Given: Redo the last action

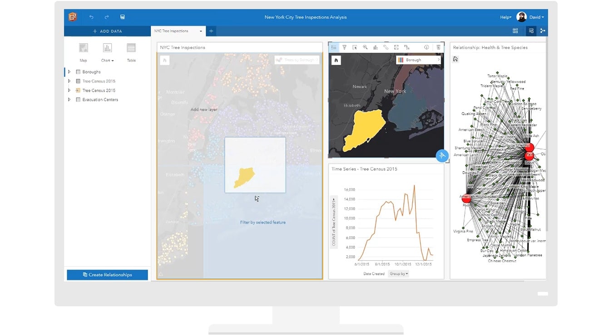Looking at the screenshot, I should 107,17.
